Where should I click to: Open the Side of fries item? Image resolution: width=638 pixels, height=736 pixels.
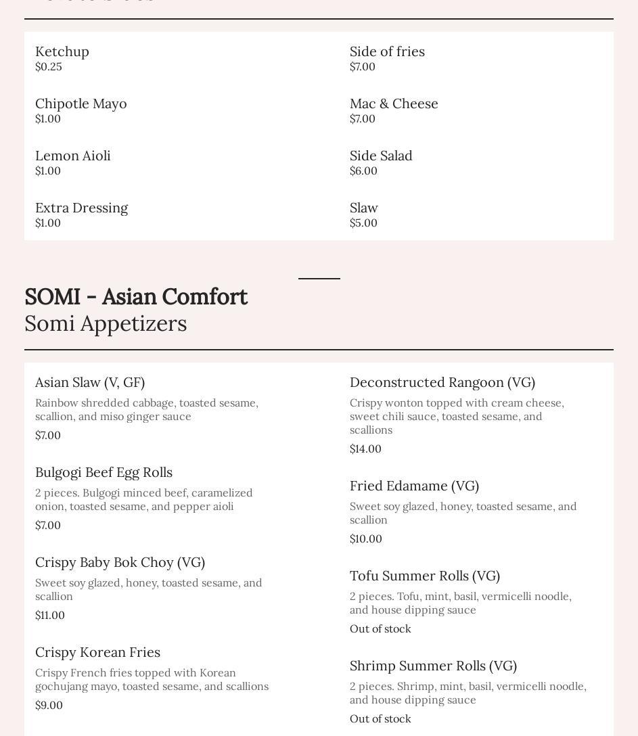(387, 51)
